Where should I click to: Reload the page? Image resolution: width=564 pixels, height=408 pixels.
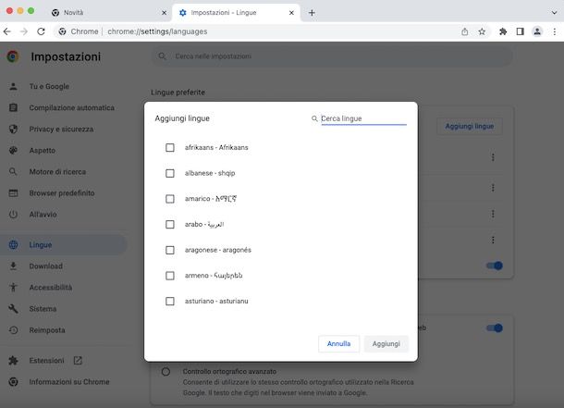pyautogui.click(x=41, y=31)
